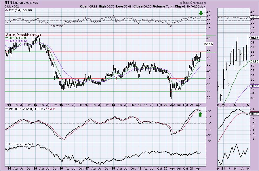Click the green EMA(17) legend line

(x=7, y=38)
